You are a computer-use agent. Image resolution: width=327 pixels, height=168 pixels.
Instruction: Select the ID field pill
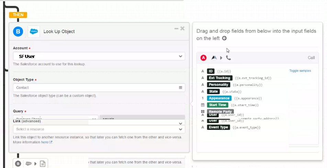211,71
